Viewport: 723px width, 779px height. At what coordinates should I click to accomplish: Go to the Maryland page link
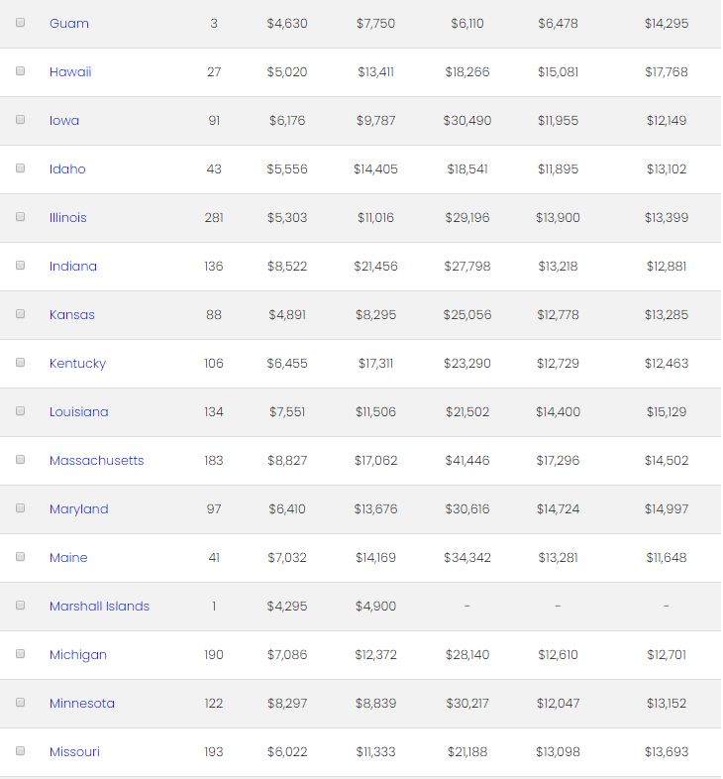[x=79, y=508]
